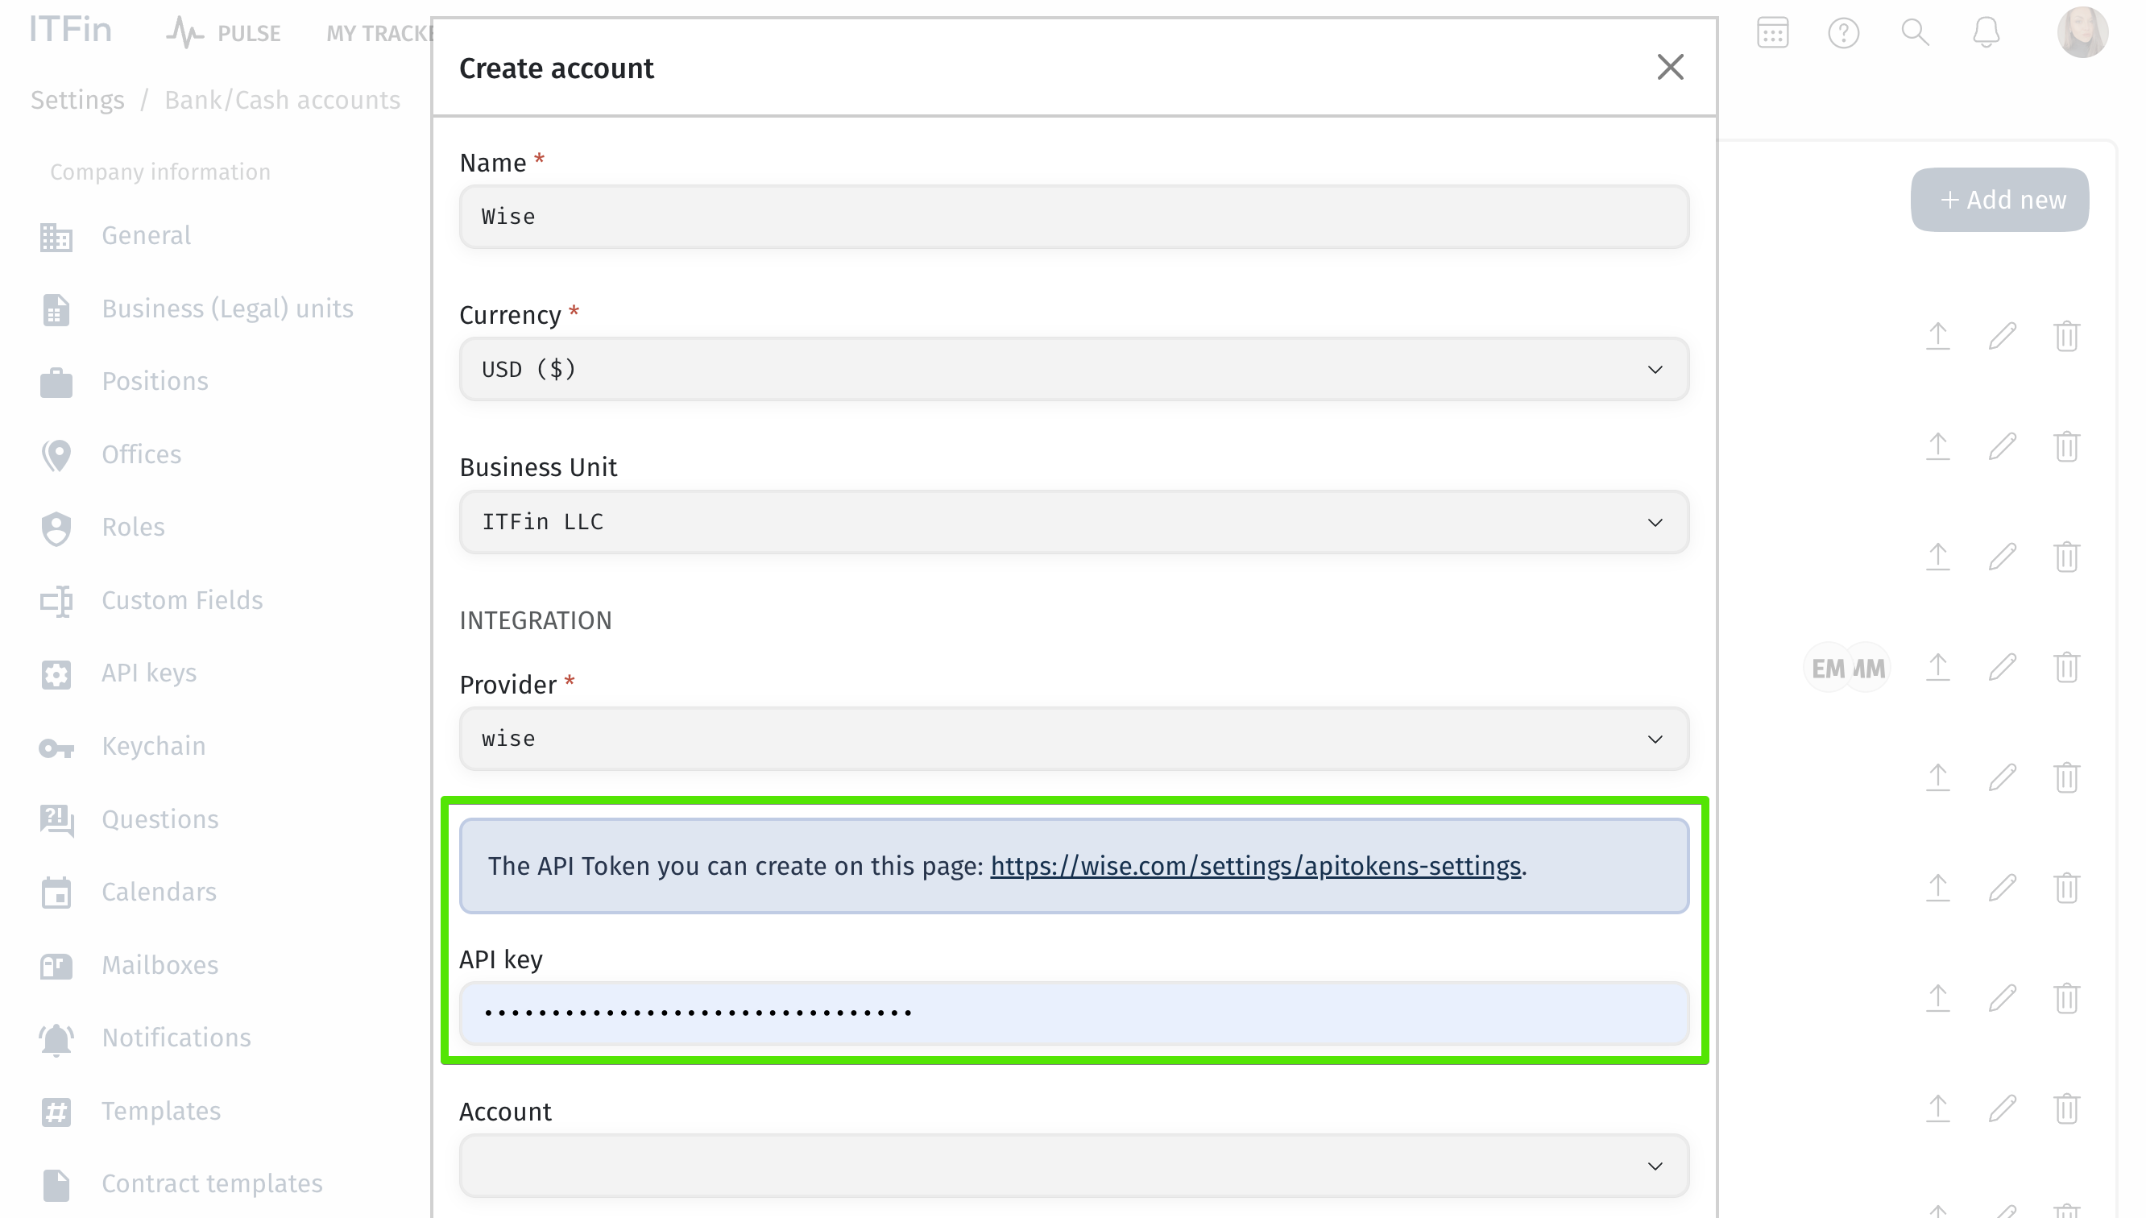Screen dimensions: 2146x1218
Task: Open Contract templates in the sidebar
Action: pos(212,1183)
